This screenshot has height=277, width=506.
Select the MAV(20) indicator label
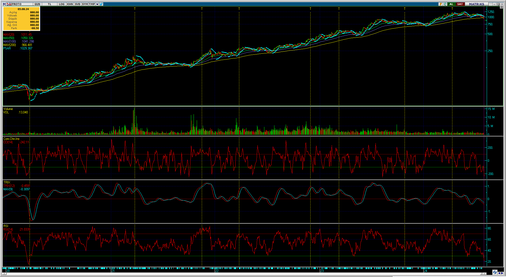click(9, 35)
